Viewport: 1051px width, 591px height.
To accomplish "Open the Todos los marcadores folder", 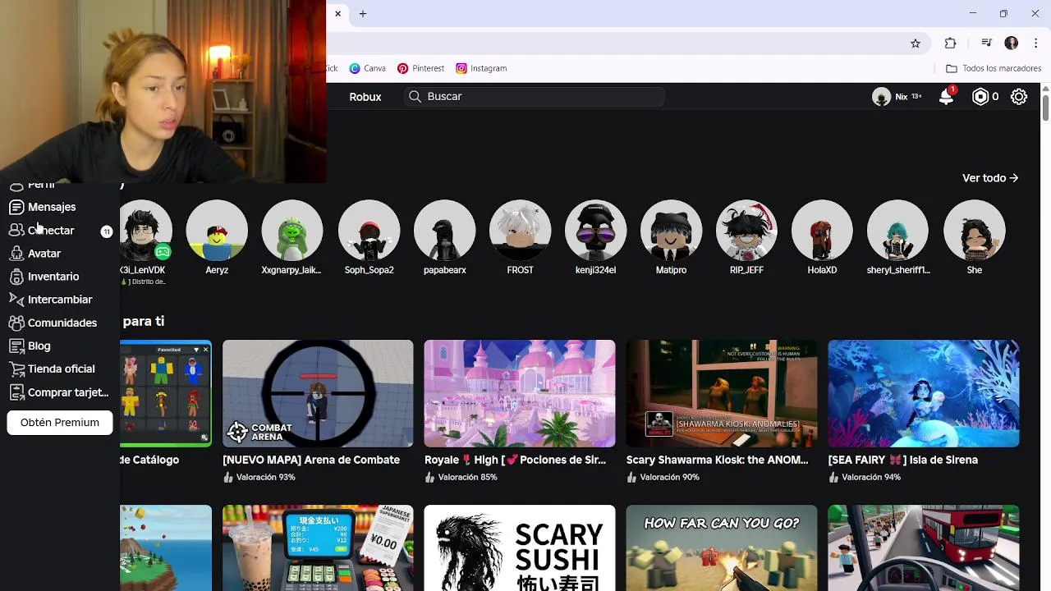I will pyautogui.click(x=994, y=68).
